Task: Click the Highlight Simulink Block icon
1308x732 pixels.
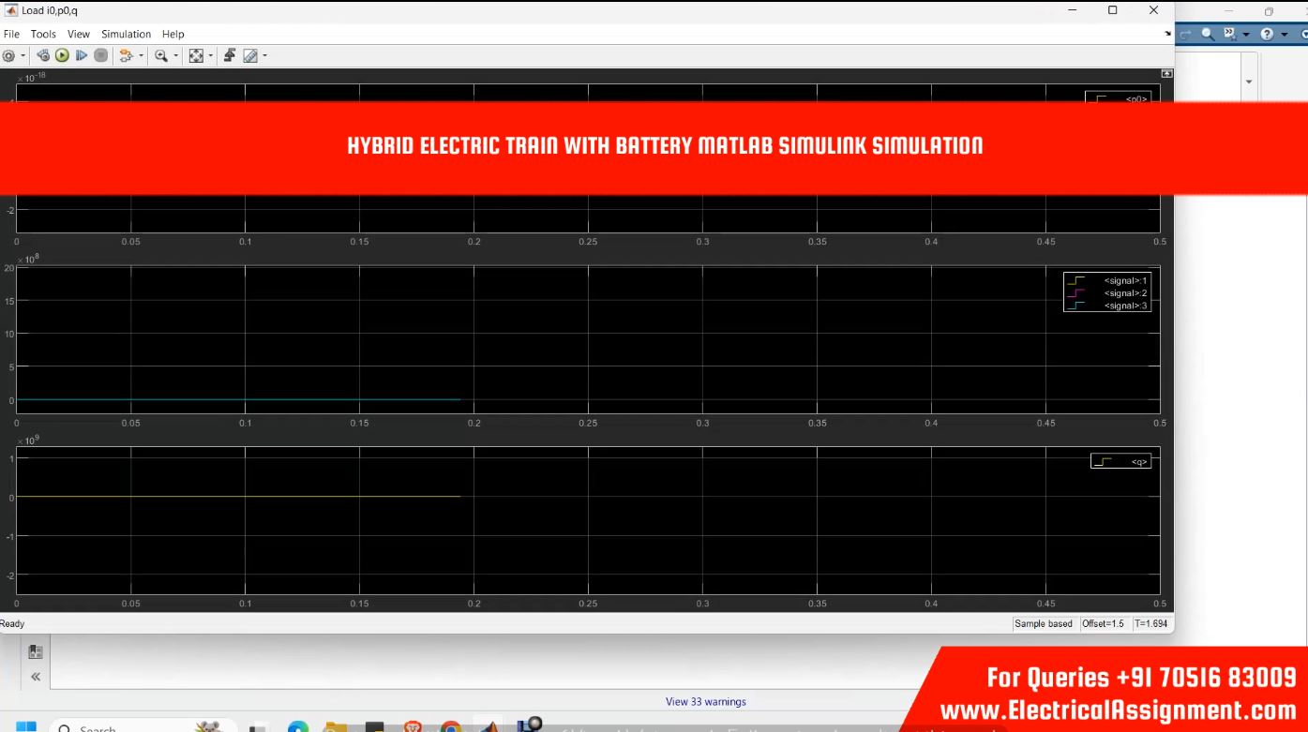Action: point(126,56)
